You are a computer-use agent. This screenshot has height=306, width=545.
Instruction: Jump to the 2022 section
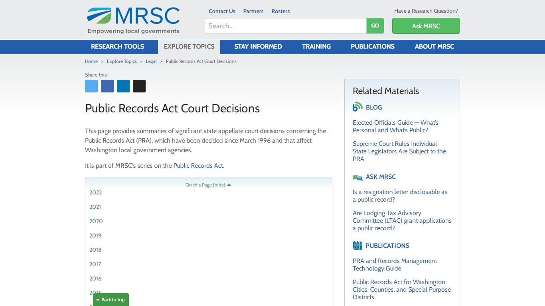pyautogui.click(x=96, y=192)
